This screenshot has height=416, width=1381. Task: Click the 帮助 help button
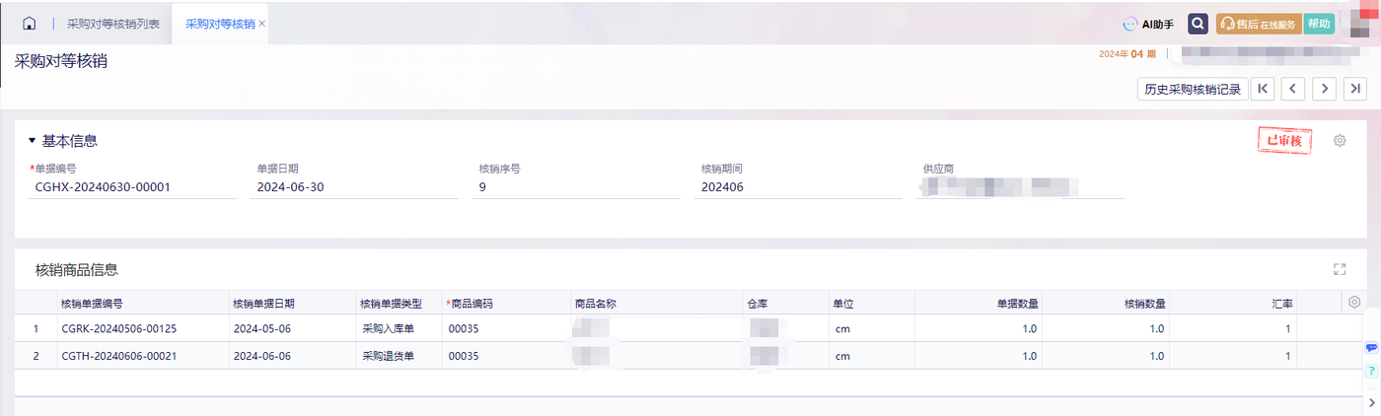click(x=1318, y=24)
